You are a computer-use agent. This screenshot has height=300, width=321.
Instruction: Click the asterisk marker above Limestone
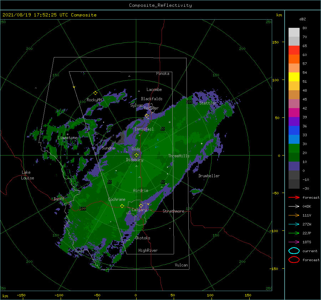pyautogui.click(x=67, y=134)
